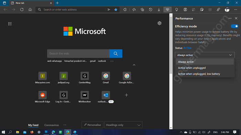Click the send arrow in address bar
Viewport: 241px width, 135px height.
pyautogui.click(x=109, y=10)
